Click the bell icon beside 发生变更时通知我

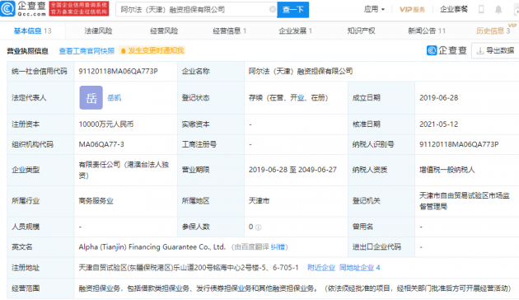[x=123, y=50]
